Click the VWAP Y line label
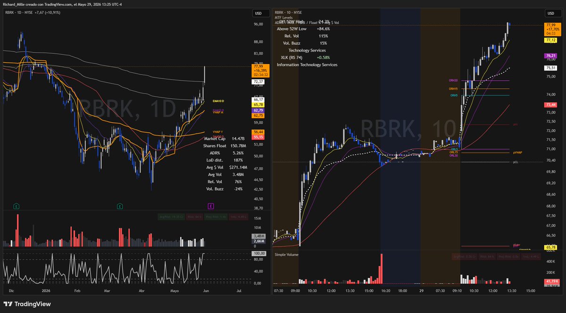Viewport: 566px width, 313px height. [x=218, y=132]
